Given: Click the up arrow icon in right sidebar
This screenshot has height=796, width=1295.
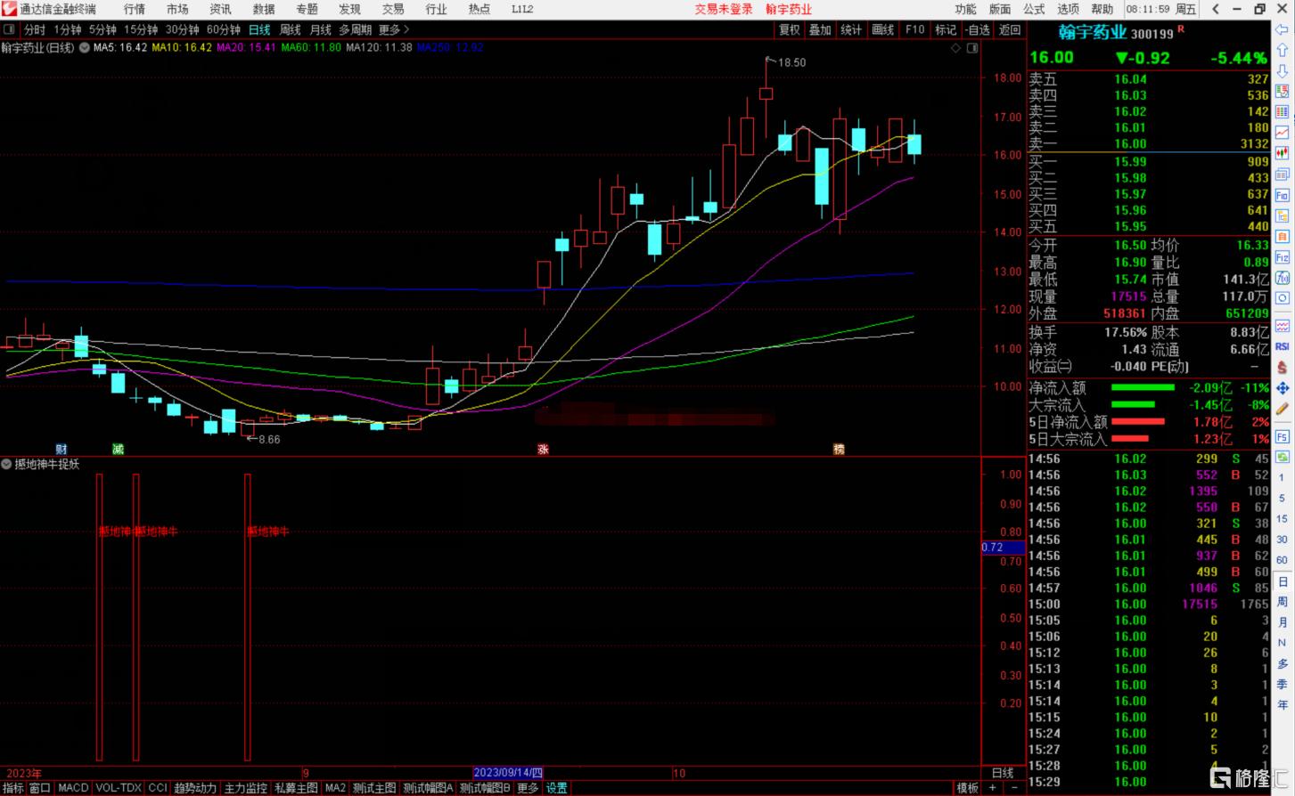Looking at the screenshot, I should 1283,50.
